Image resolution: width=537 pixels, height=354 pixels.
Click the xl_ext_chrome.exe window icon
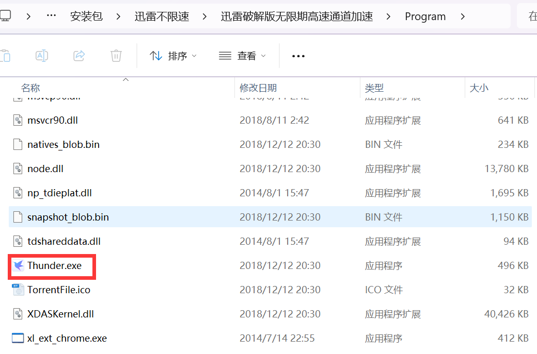click(x=18, y=338)
